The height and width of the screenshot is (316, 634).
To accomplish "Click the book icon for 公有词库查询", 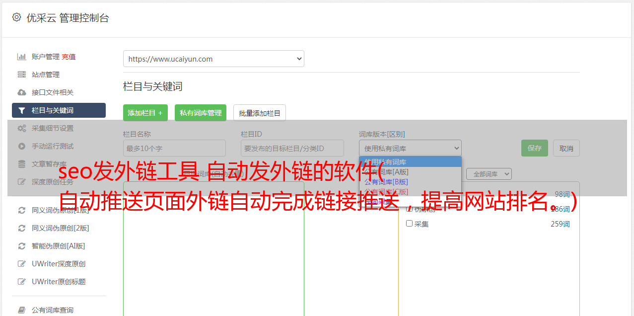I will coord(21,310).
